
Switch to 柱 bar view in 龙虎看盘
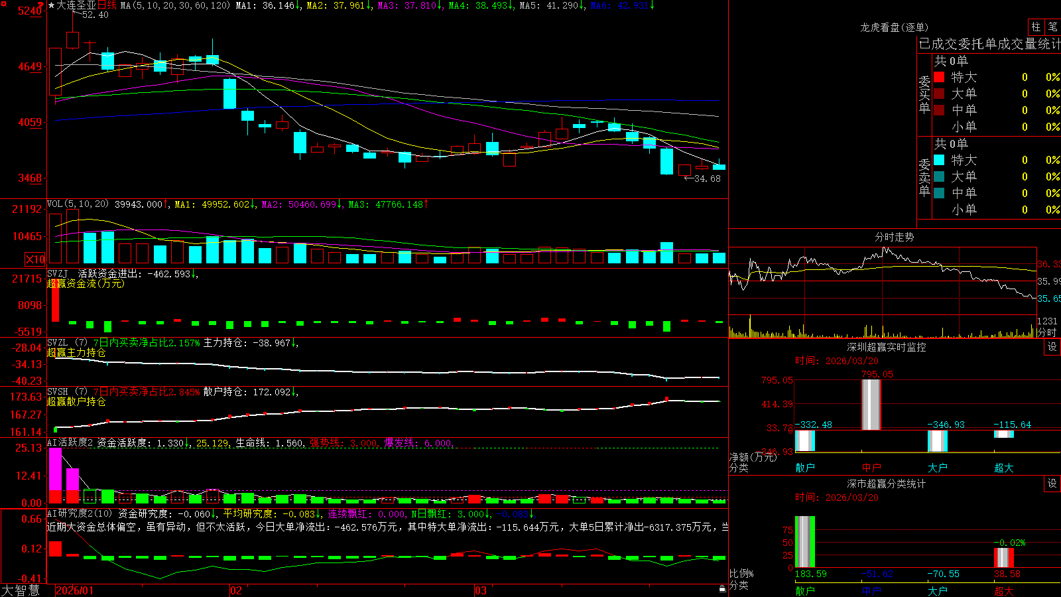pos(1036,27)
